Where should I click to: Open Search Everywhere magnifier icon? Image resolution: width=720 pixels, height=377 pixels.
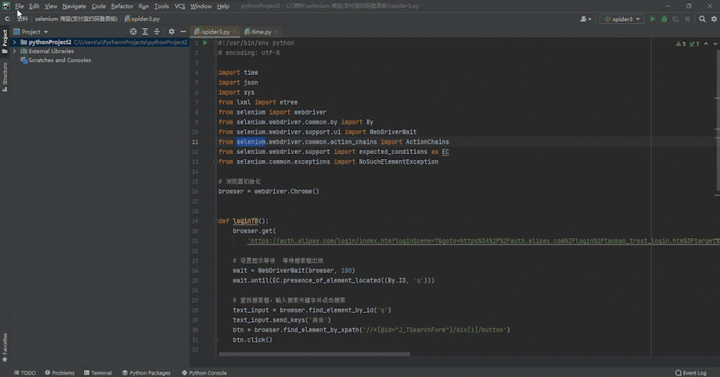702,19
